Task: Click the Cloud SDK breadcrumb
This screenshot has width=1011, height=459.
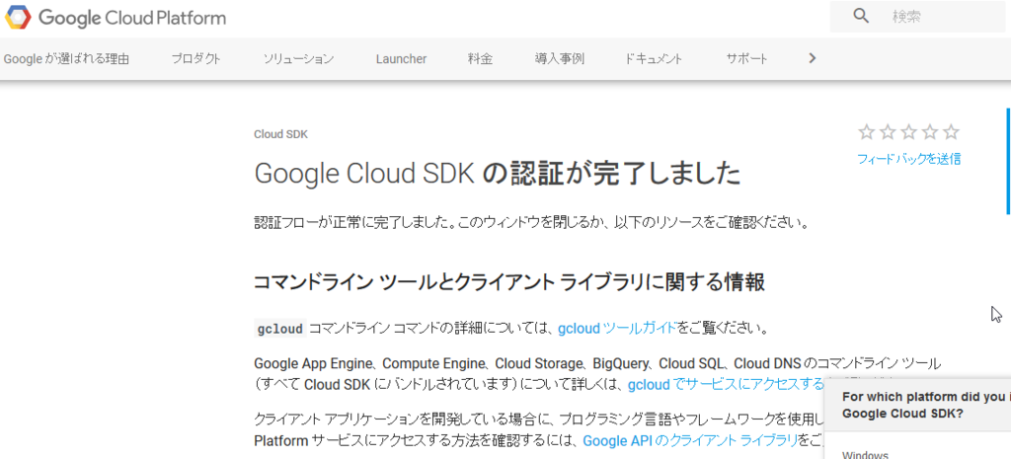Action: [281, 134]
